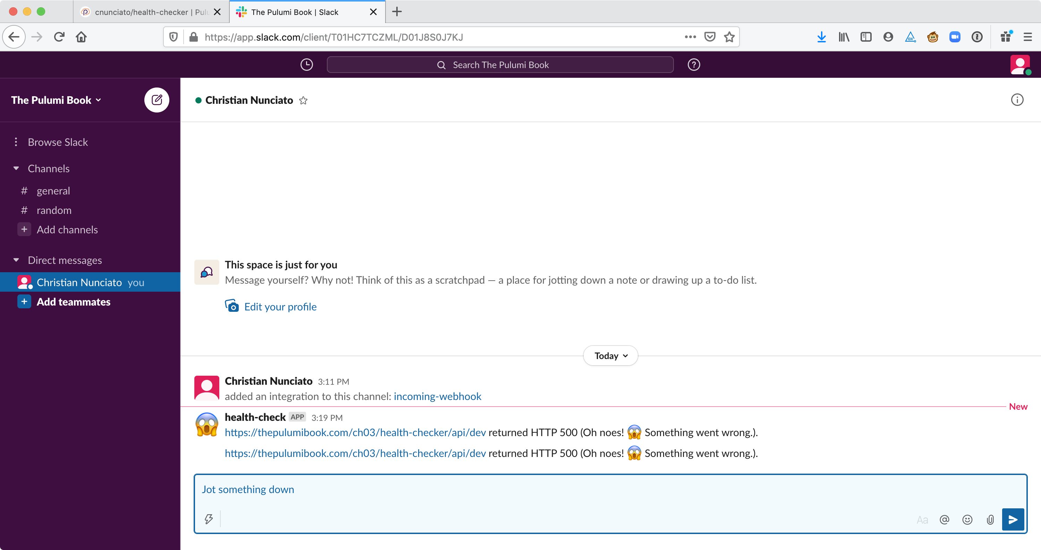
Task: Close the cnunciato/health-checker tab
Action: point(218,12)
